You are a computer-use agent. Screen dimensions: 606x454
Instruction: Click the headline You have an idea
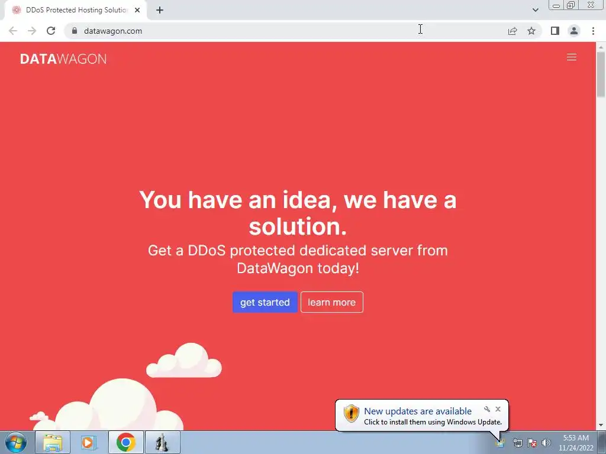tap(298, 213)
